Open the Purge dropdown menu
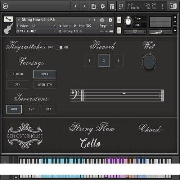 [x=111, y=26]
